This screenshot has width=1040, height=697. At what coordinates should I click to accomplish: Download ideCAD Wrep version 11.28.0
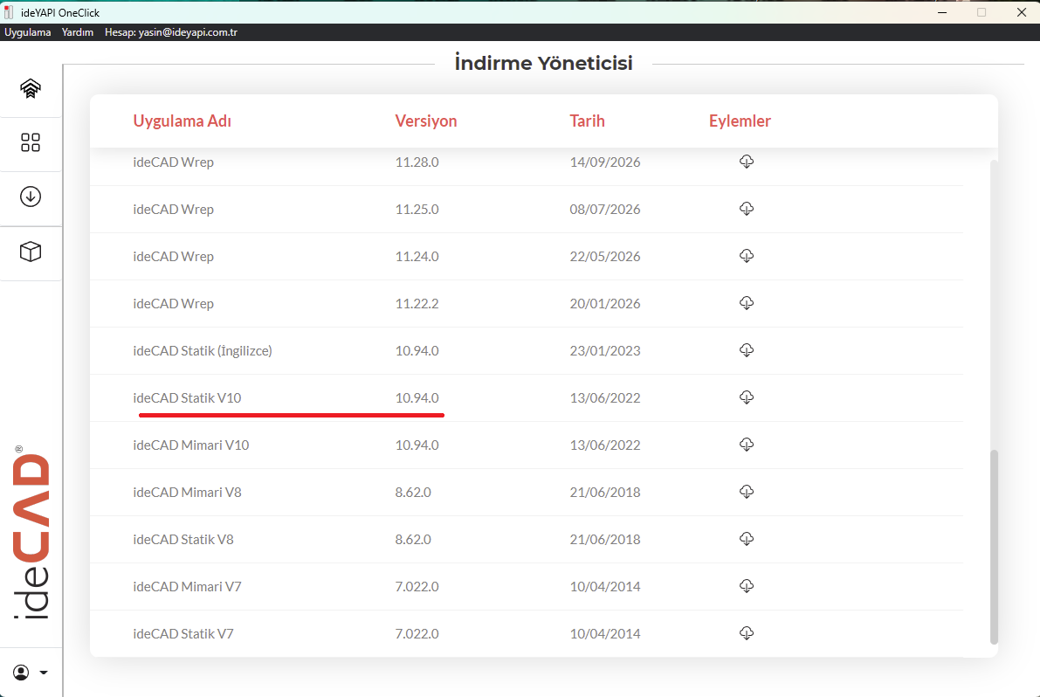747,162
